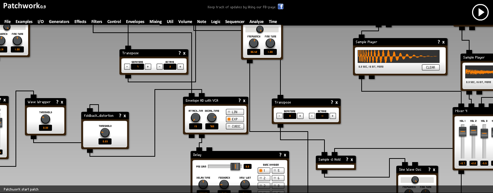Open the Facebook page icon
This screenshot has height=193, width=493.
pos(280,6)
